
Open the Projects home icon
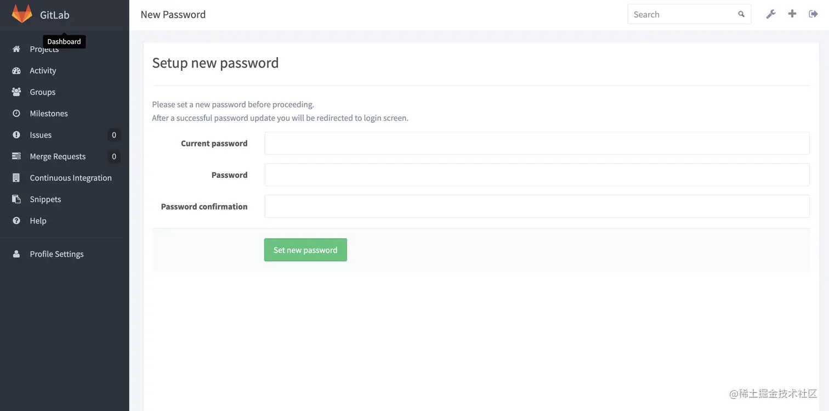pyautogui.click(x=16, y=49)
